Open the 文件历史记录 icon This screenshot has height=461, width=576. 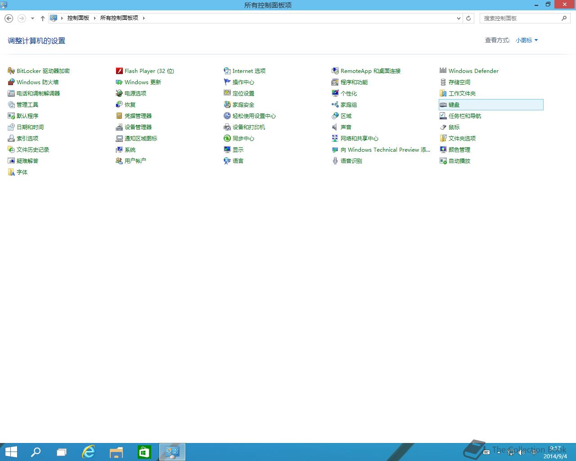coord(11,149)
